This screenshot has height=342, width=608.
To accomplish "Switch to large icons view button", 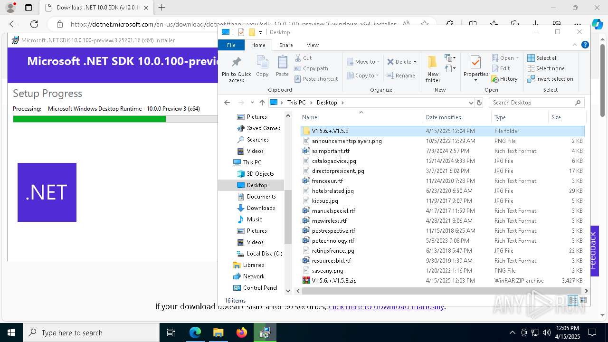I will 583,300.
